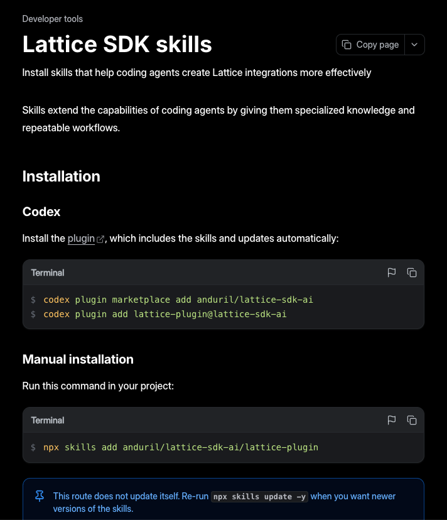Click the 'npx skills add anduril/lattice-sdk-ai/lattice-plugin' command text

click(181, 447)
